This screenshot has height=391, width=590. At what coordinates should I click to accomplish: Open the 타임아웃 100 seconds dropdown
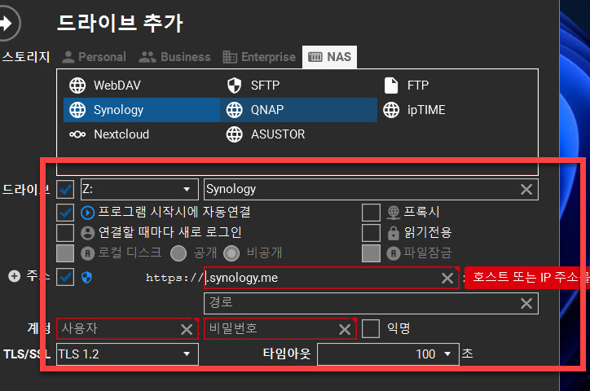[x=388, y=354]
